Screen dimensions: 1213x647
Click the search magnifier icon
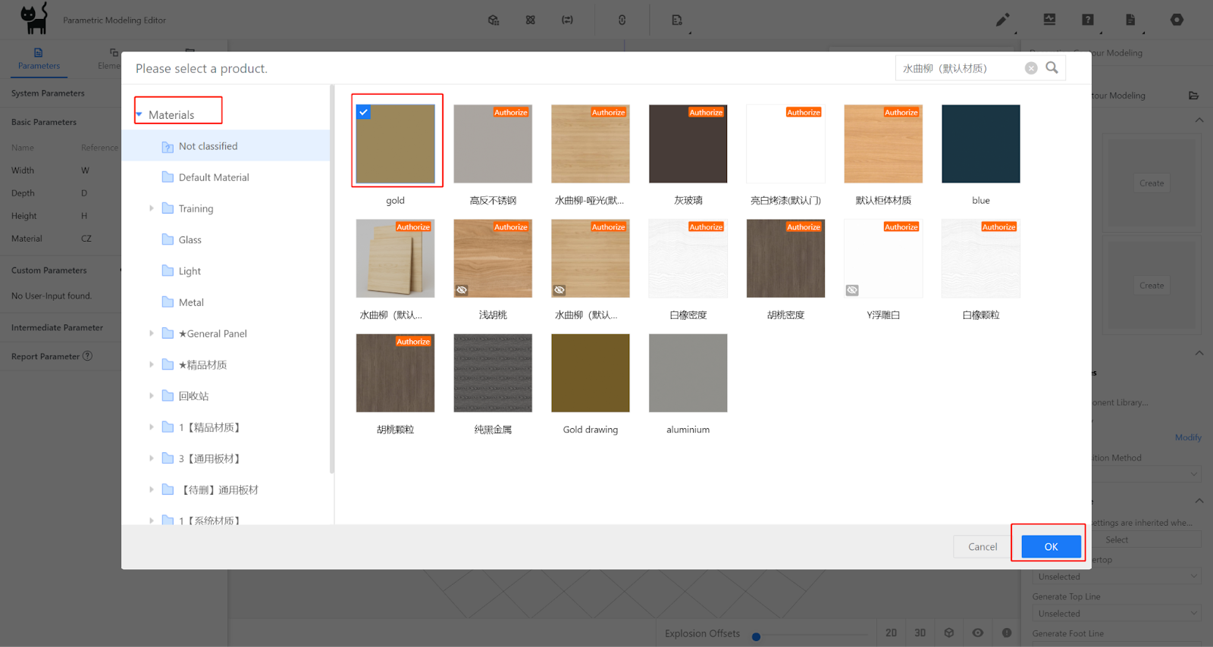pos(1052,67)
